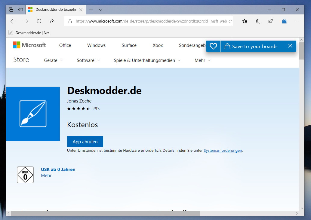Open Surface in Microsoft navigation
Viewport: 311px width, 220px height.
tap(129, 45)
